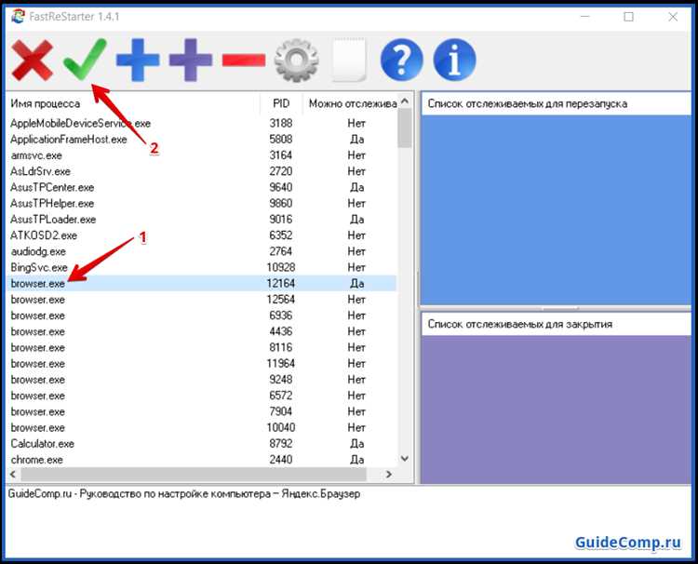The width and height of the screenshot is (698, 564).
Task: Open help via question mark icon
Action: point(402,61)
